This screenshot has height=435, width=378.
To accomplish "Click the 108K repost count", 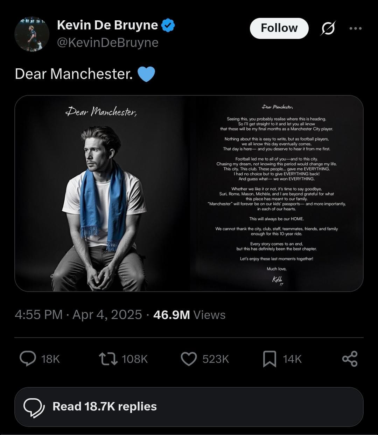I will pos(135,359).
